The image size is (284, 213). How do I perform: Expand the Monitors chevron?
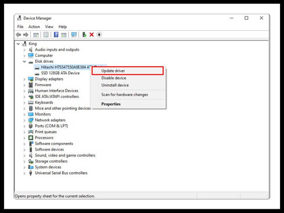pos(24,115)
